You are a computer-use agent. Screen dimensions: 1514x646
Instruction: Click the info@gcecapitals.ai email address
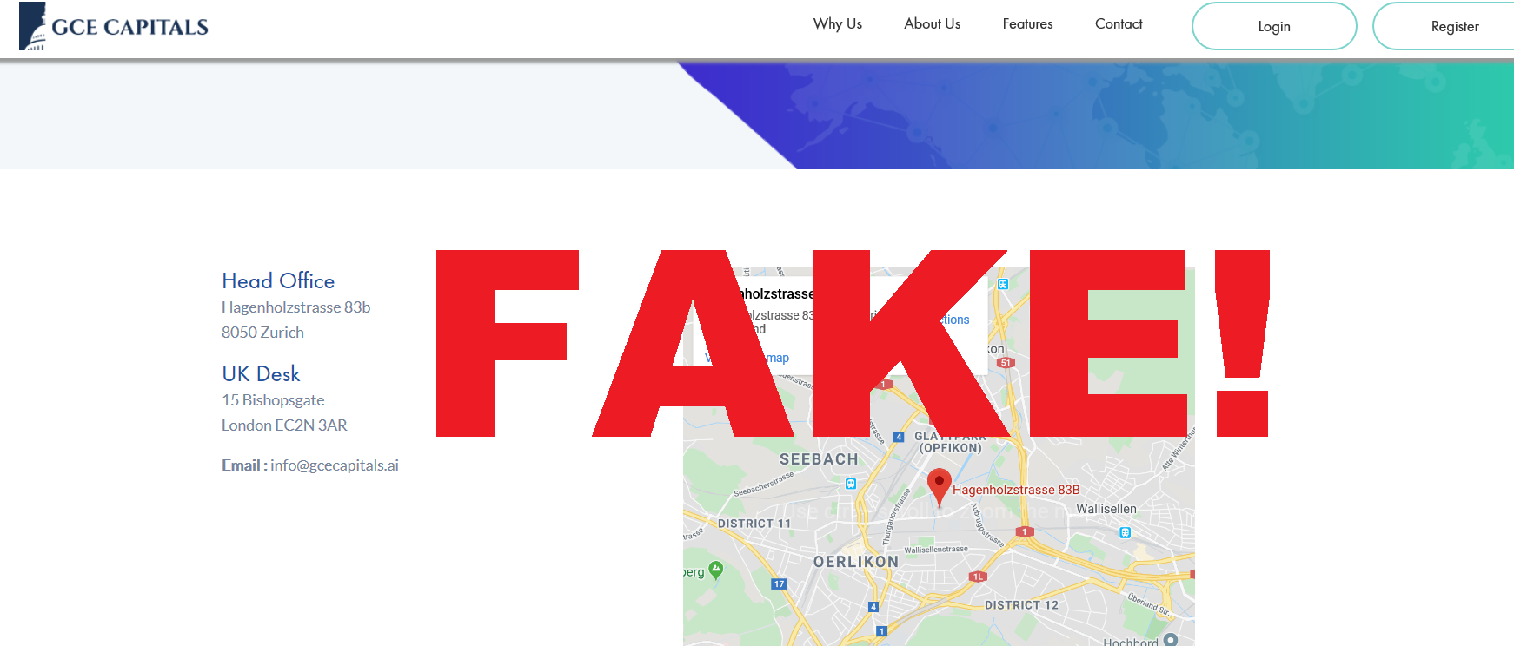[335, 465]
